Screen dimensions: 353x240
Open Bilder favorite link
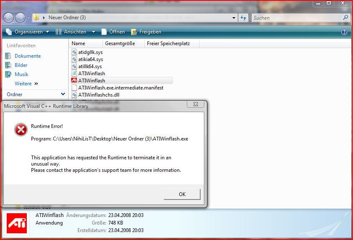pos(21,65)
